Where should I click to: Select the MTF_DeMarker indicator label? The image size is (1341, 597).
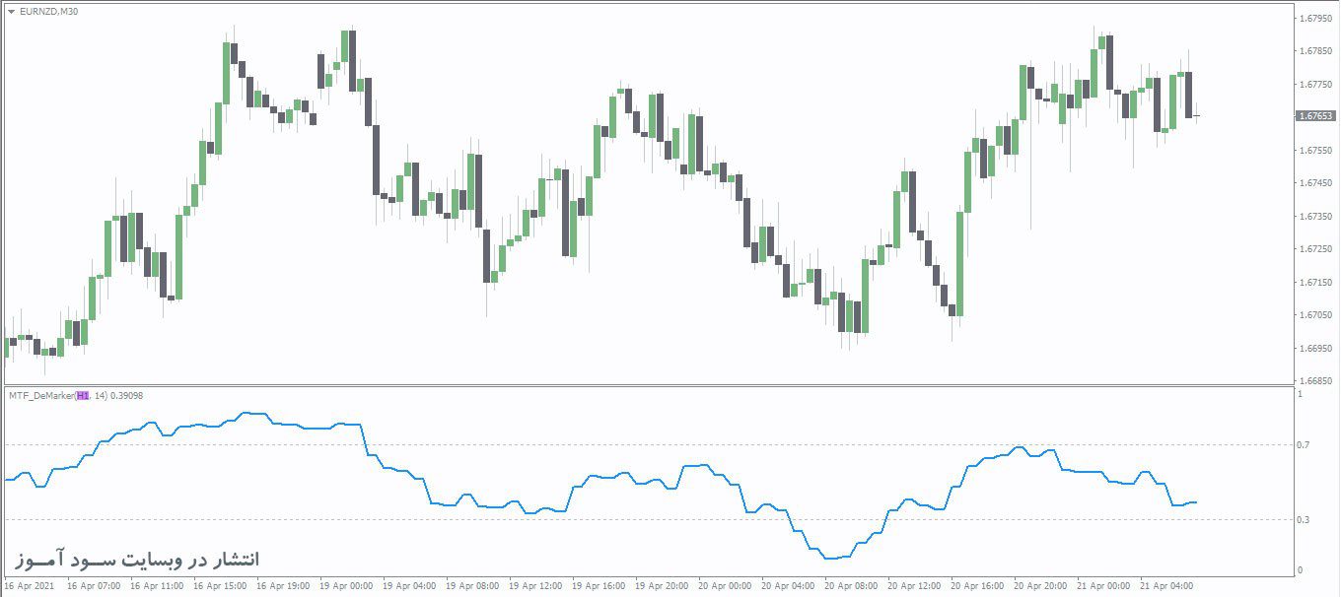(x=40, y=395)
